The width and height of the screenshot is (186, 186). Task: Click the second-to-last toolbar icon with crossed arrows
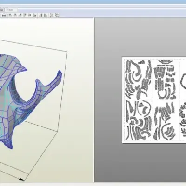52,15
